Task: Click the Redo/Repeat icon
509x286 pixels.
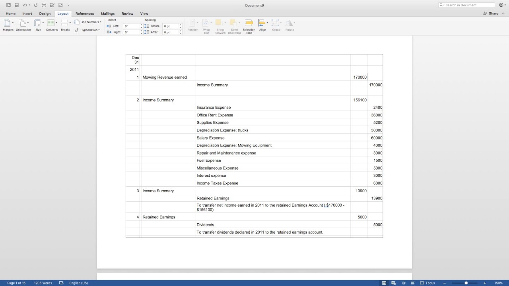Action: click(36, 5)
